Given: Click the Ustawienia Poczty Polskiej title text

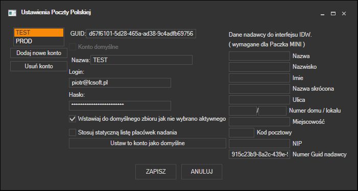Looking at the screenshot, I should tap(56, 12).
